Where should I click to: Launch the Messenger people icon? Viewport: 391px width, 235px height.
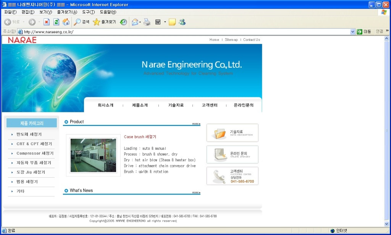coord(182,22)
